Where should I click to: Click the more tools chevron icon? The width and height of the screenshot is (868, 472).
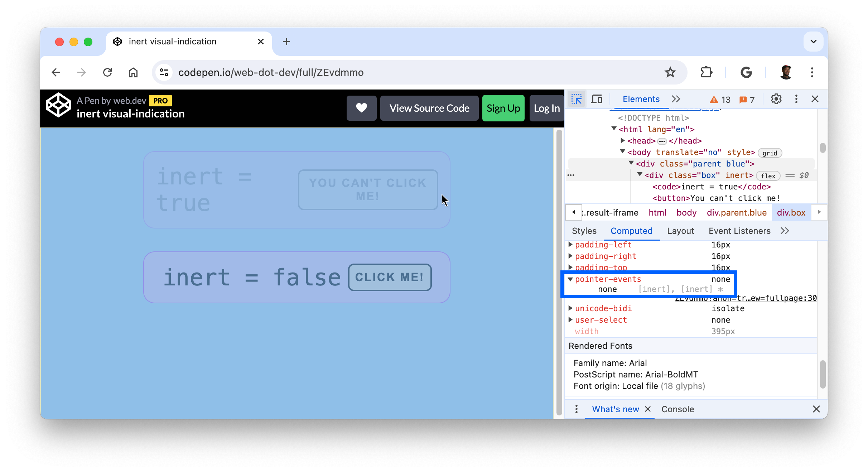[x=676, y=99]
